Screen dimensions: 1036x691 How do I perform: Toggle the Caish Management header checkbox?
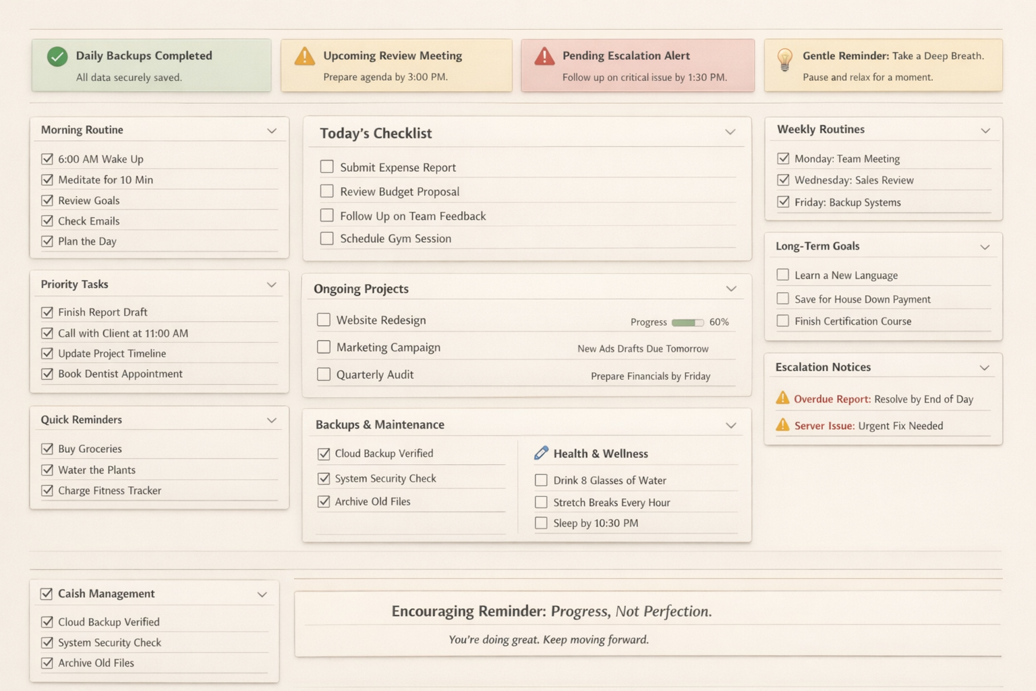47,594
